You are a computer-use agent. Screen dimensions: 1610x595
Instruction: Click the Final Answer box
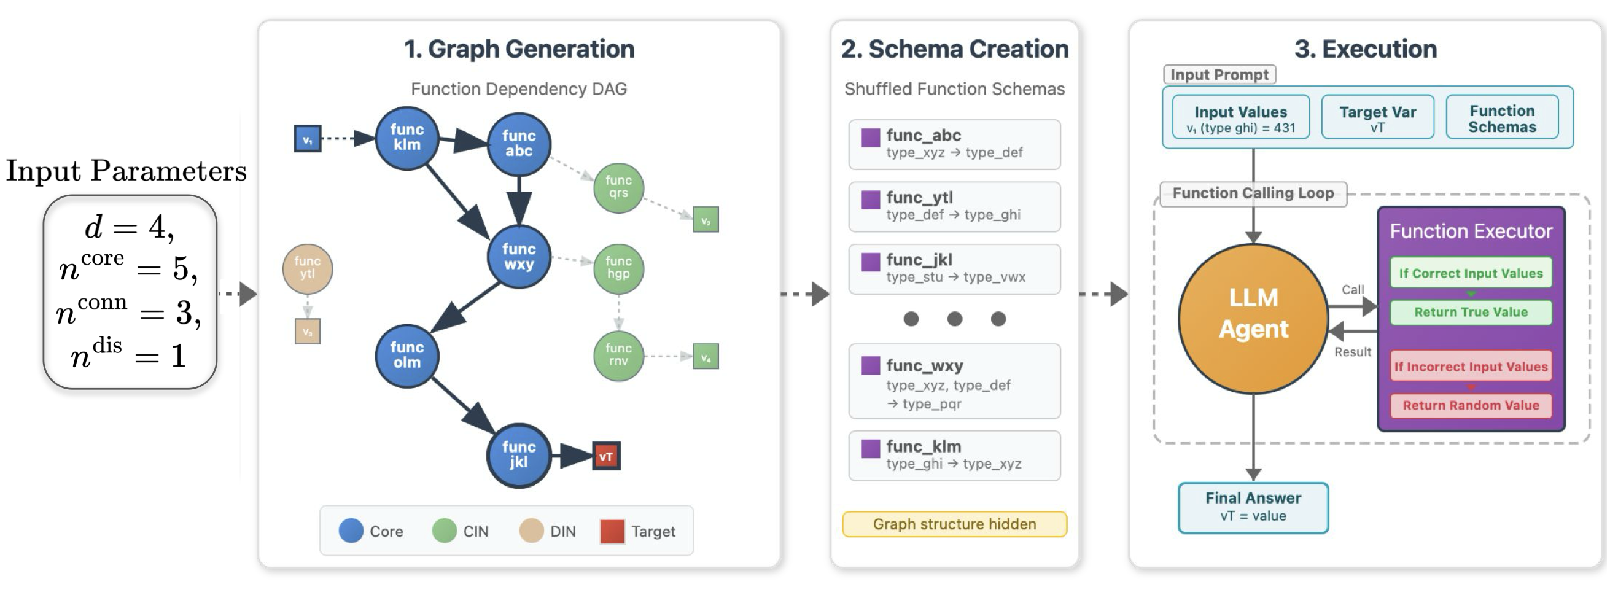1253,507
